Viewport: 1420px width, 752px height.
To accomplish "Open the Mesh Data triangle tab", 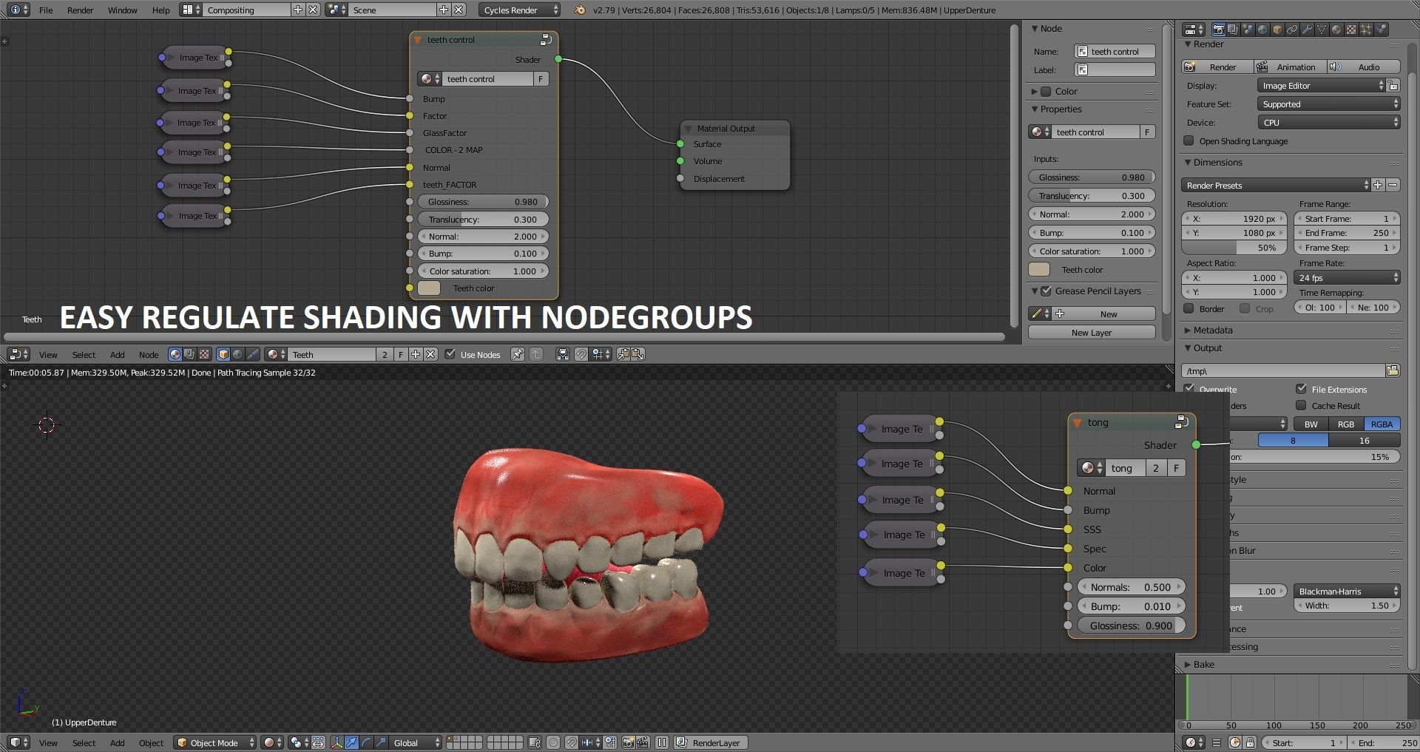I will click(x=1322, y=30).
